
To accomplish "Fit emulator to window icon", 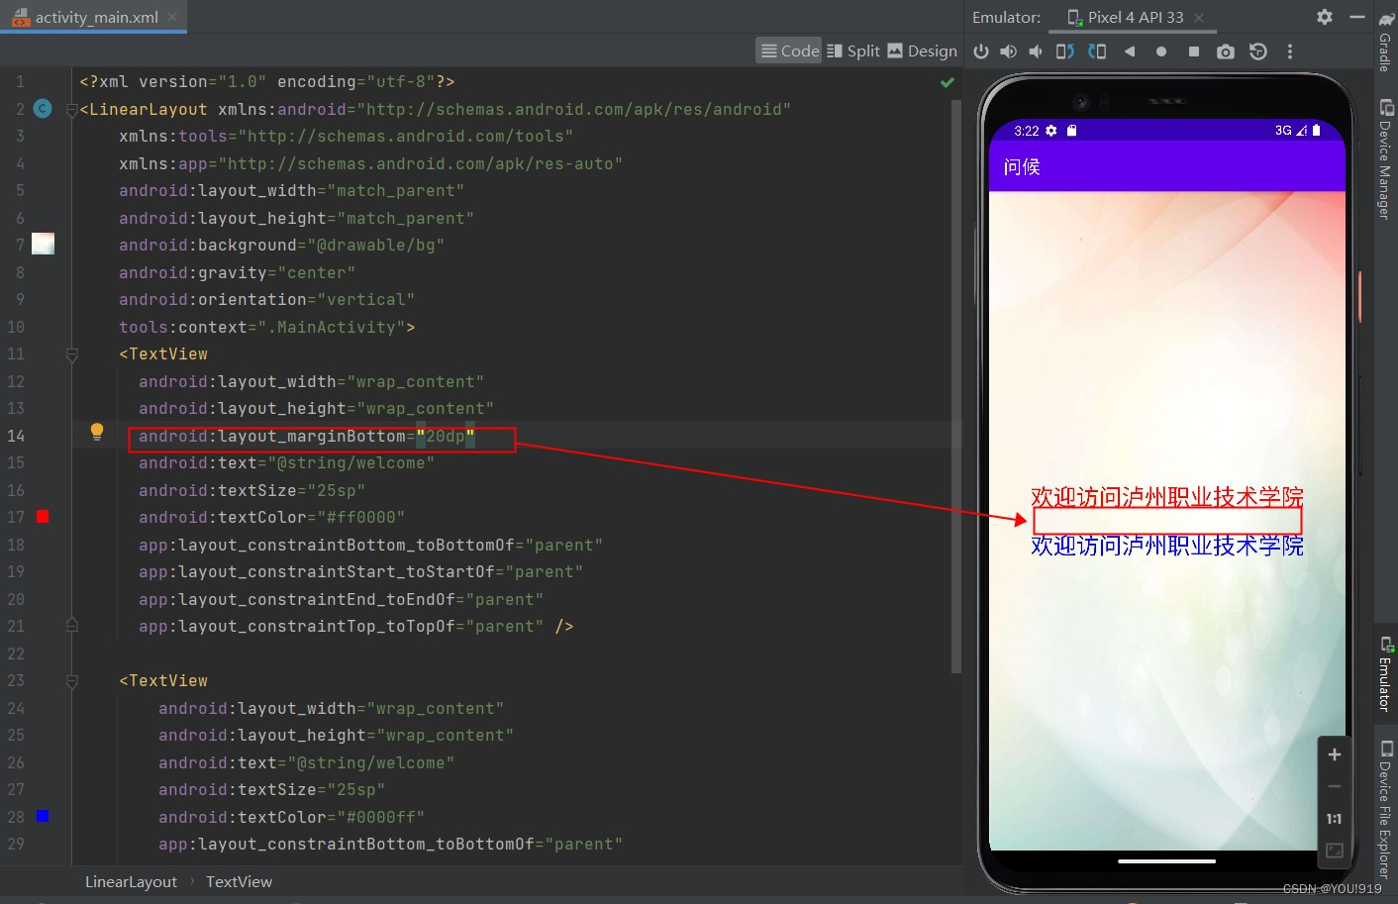I will pos(1335,851).
